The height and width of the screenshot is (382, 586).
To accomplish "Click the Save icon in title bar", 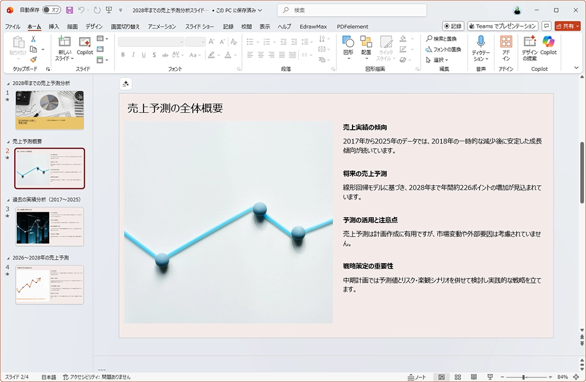I will point(69,10).
